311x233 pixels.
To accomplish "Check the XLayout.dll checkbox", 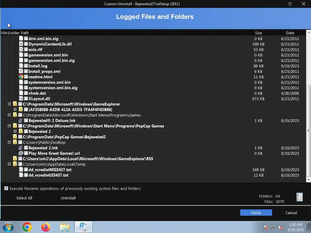I will pyautogui.click(x=26, y=99).
